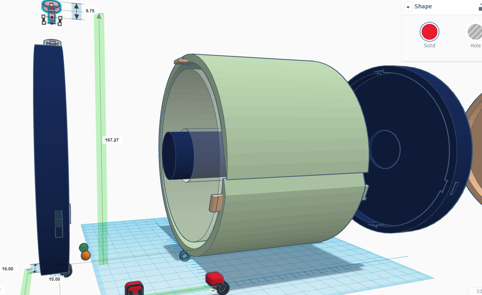Select the orange tab at cylinder's top rim
Screen dimensions: 482x295
coord(182,61)
